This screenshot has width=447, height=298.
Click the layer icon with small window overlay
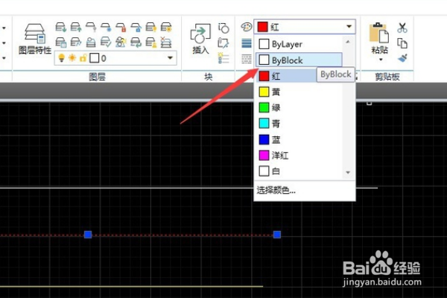point(61,42)
